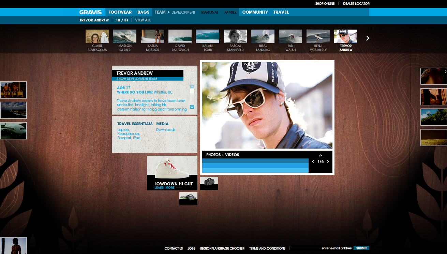Select the duffel bag product thumbnail
The height and width of the screenshot is (254, 447).
(x=209, y=183)
